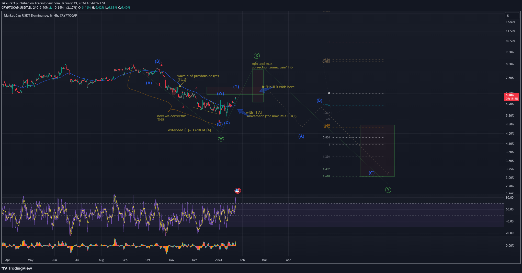
Task: Click the 2024 label on the time axis
Action: [219, 260]
